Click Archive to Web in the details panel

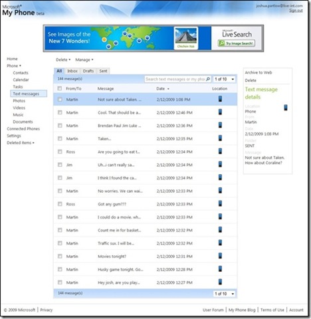tap(259, 72)
